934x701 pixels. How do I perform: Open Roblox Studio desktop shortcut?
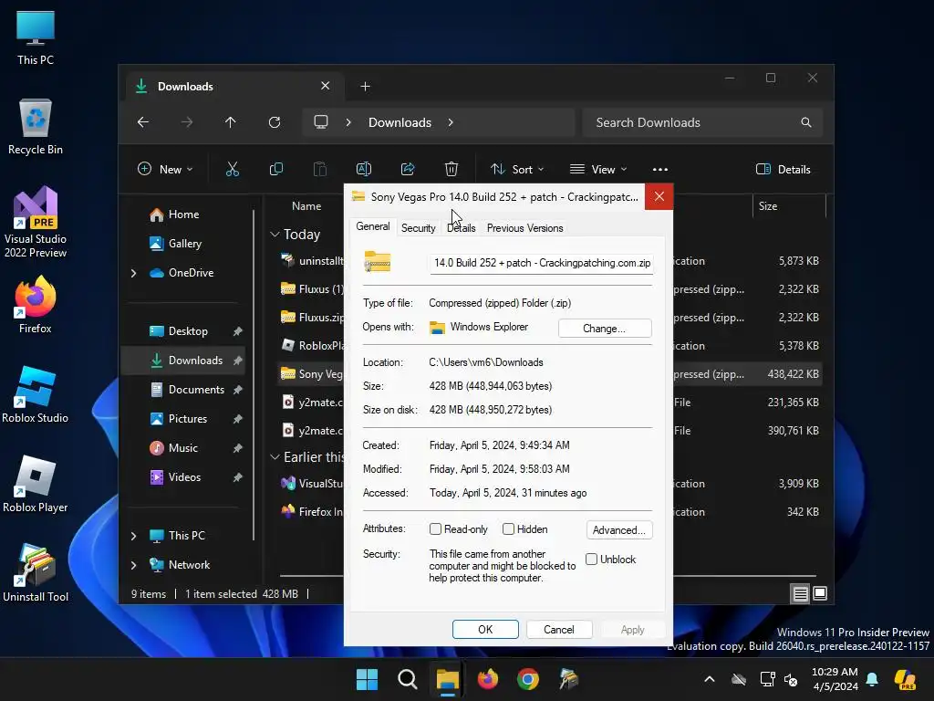point(36,394)
